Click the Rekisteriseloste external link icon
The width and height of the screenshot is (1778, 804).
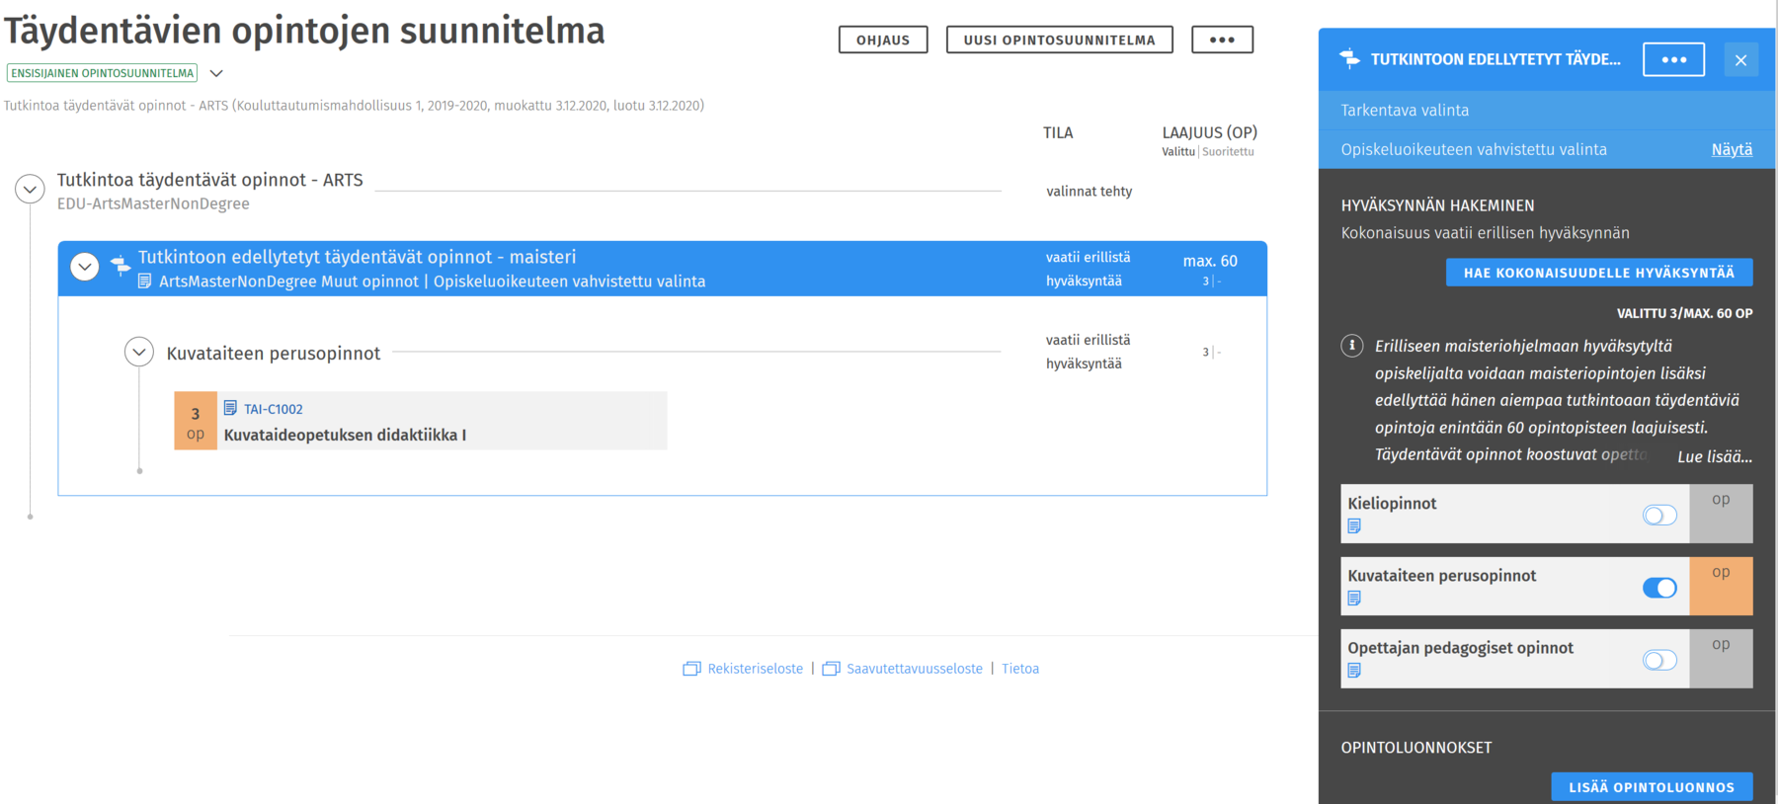pos(691,669)
